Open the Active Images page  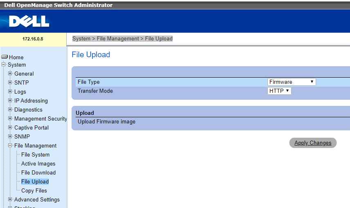38,163
